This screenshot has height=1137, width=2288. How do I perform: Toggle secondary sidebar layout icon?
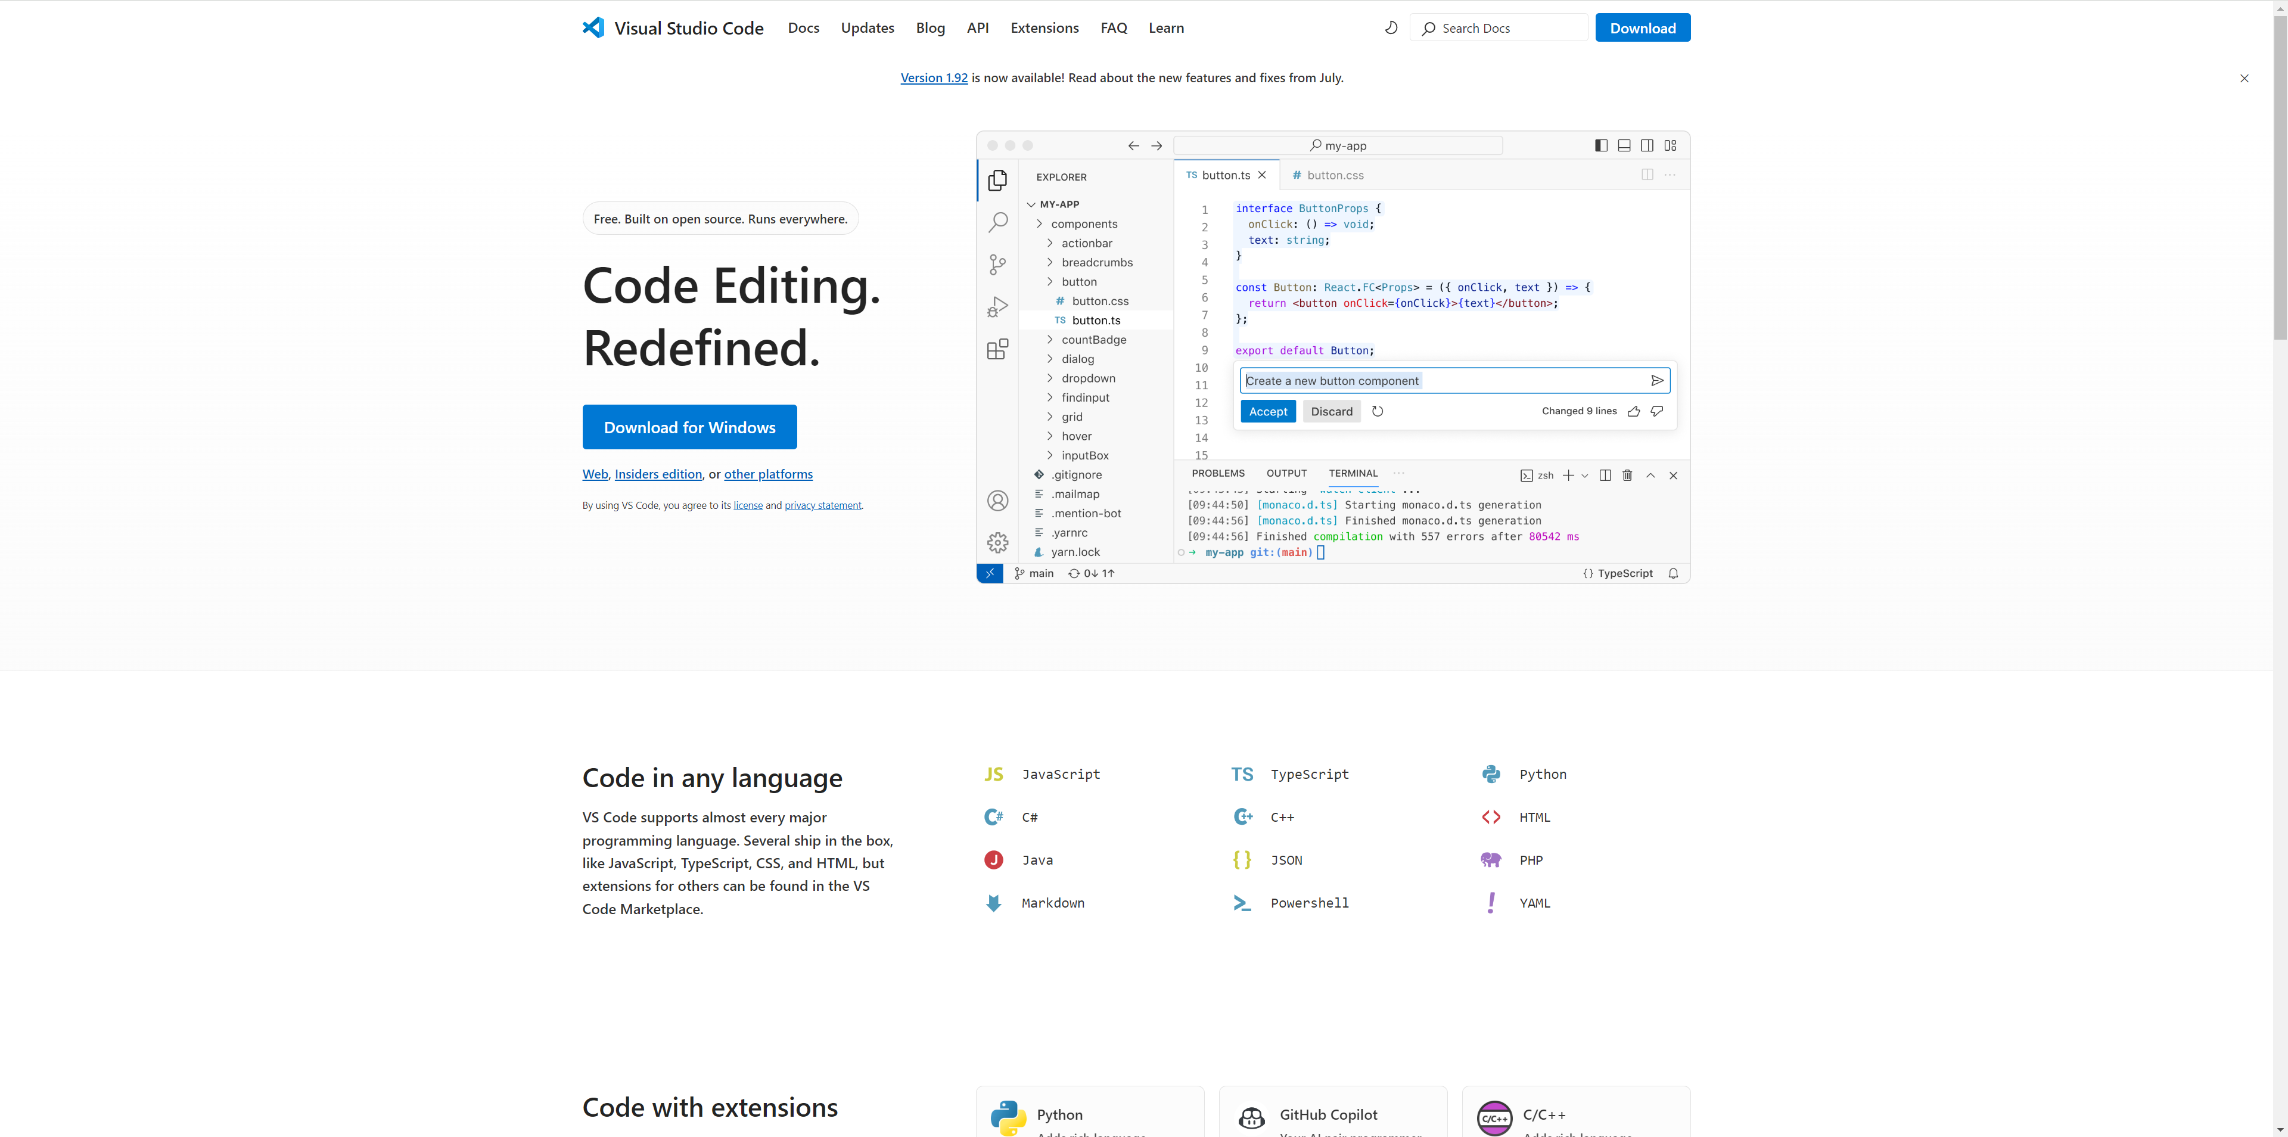coord(1647,145)
